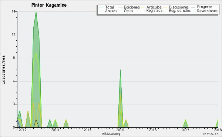Select the "Anexos" legend entry
Screen dimensions: 222x137
(108, 11)
